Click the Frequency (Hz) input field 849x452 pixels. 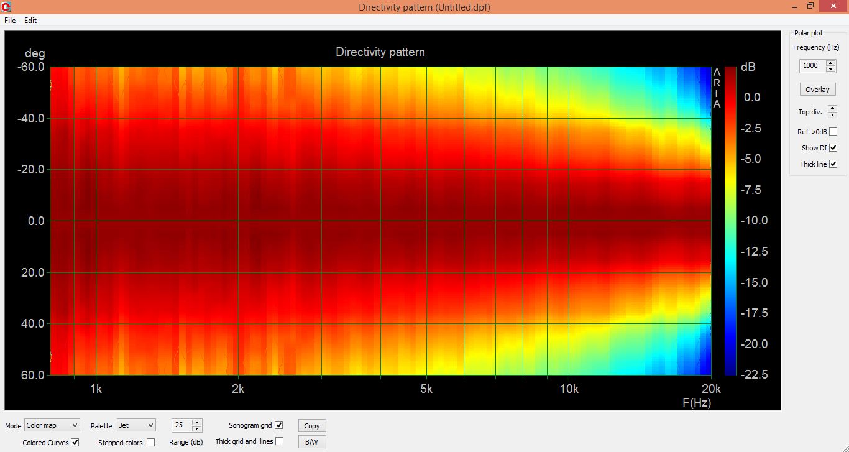812,66
